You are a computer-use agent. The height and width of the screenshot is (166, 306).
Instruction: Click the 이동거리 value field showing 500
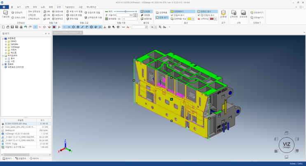125,15
